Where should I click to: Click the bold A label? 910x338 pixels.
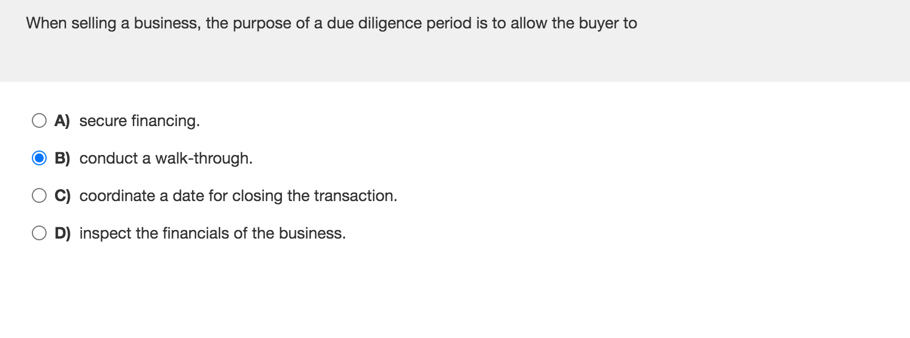61,120
